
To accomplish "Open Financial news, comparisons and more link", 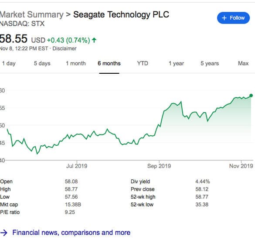I will pyautogui.click(x=71, y=233).
